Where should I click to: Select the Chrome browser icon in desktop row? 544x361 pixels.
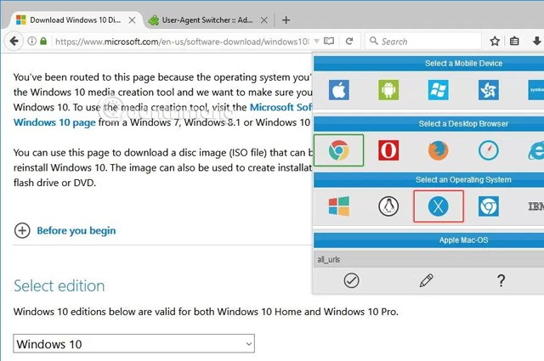(x=338, y=151)
